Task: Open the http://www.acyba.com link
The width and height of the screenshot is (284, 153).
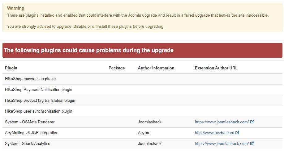Action: 214,133
